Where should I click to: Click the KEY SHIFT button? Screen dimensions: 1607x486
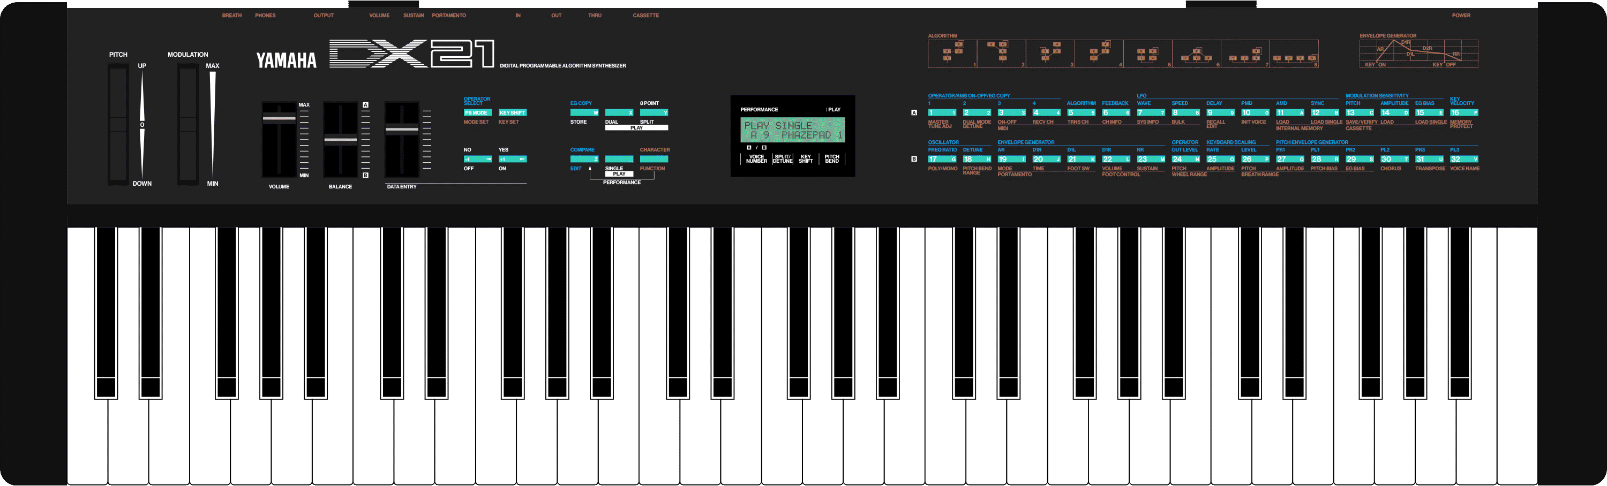click(513, 113)
